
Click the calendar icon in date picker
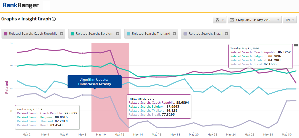(x=232, y=20)
